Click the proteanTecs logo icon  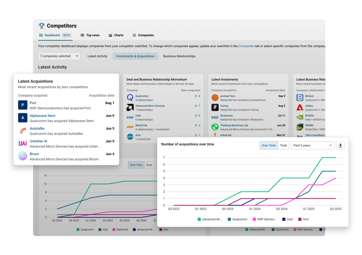pos(215,98)
